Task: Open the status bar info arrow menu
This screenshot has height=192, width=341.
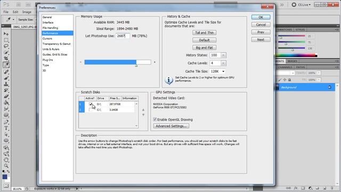Action: point(77,189)
